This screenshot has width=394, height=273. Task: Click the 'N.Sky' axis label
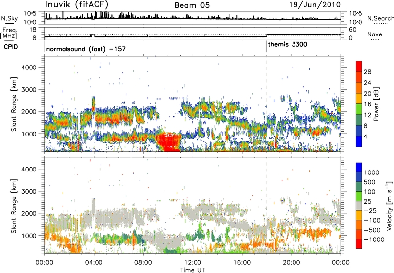point(9,18)
